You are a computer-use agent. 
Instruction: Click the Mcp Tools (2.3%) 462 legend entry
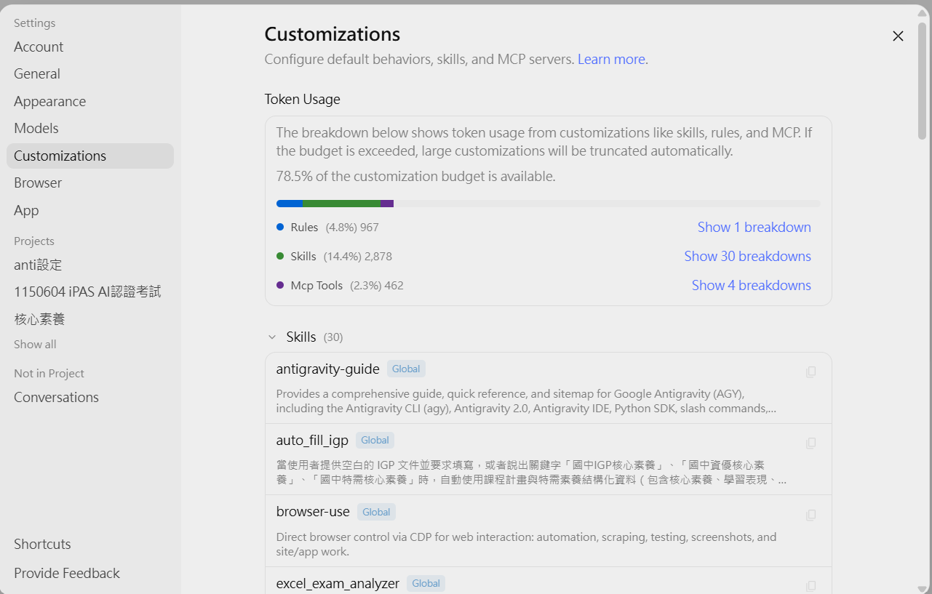(x=340, y=285)
